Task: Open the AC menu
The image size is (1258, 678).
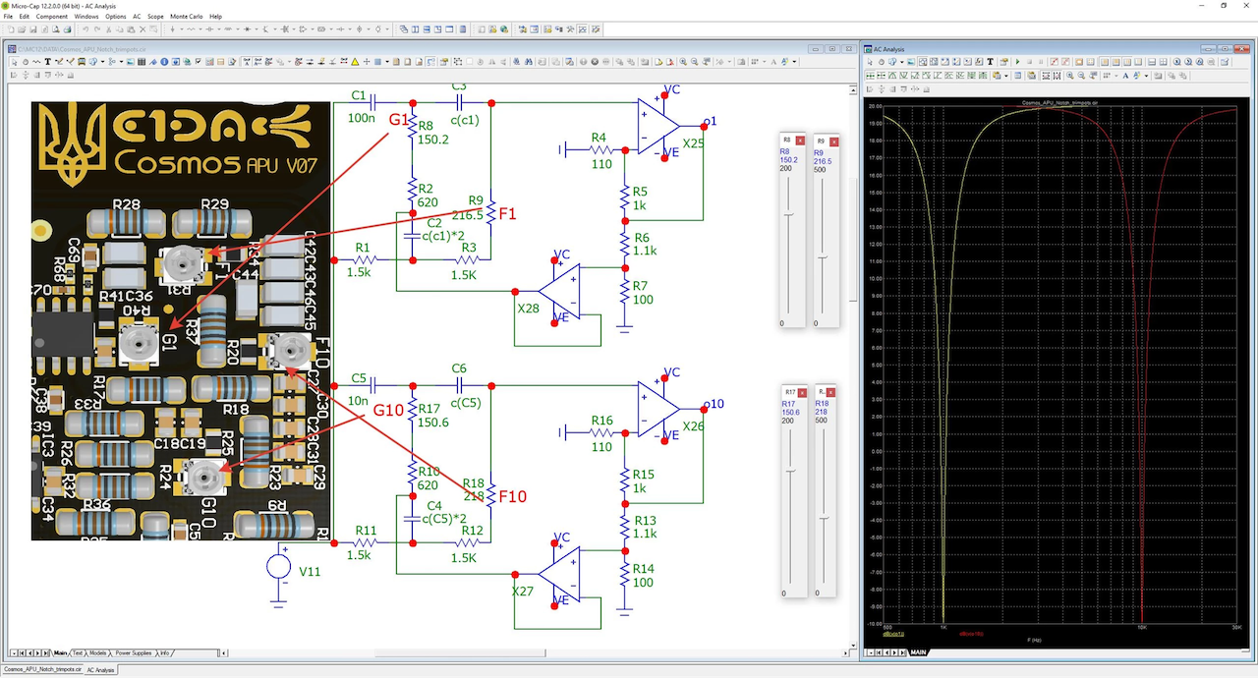Action: (137, 17)
